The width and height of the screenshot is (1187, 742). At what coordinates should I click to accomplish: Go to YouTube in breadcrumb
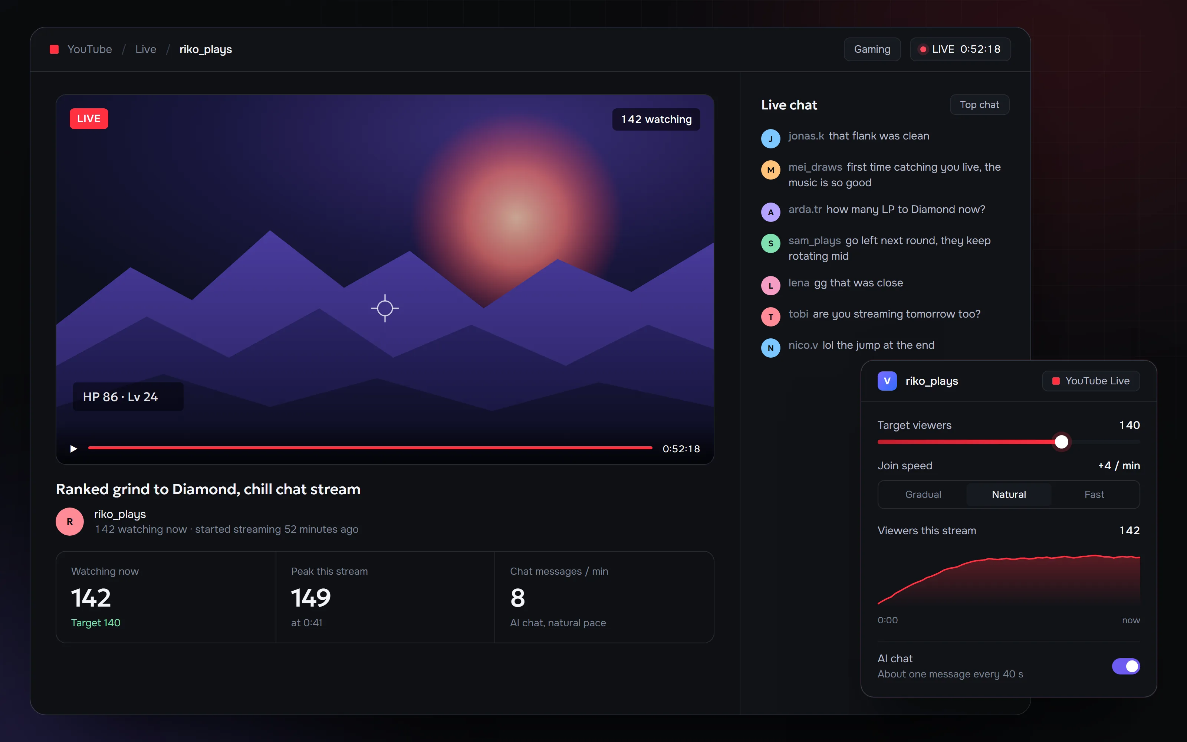tap(90, 49)
